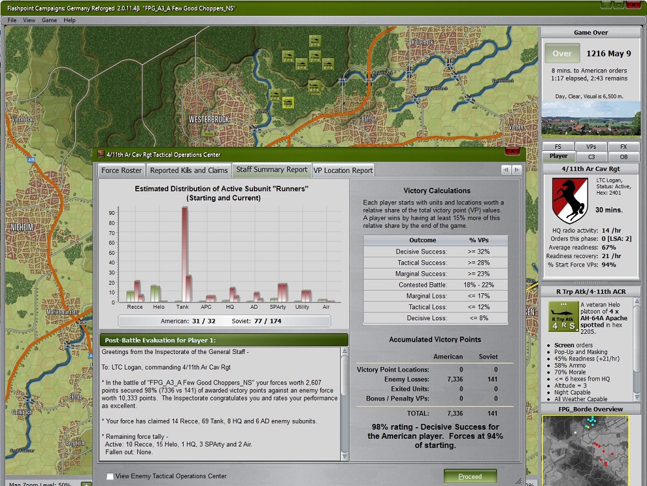Enable View Enemy Tactical Operations Center
The height and width of the screenshot is (486, 647).
pos(110,476)
